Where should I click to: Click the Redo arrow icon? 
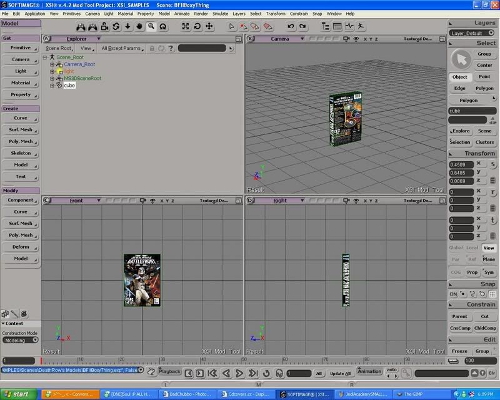[302, 26]
